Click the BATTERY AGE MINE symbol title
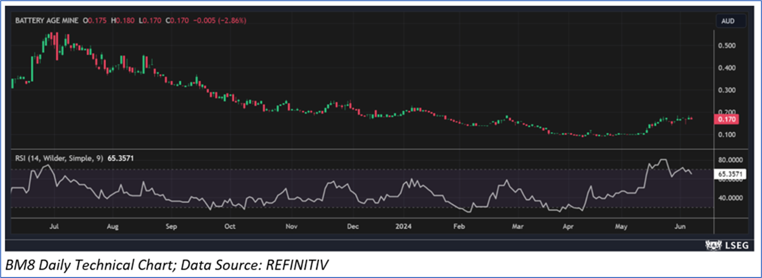The height and width of the screenshot is (278, 762). point(46,21)
